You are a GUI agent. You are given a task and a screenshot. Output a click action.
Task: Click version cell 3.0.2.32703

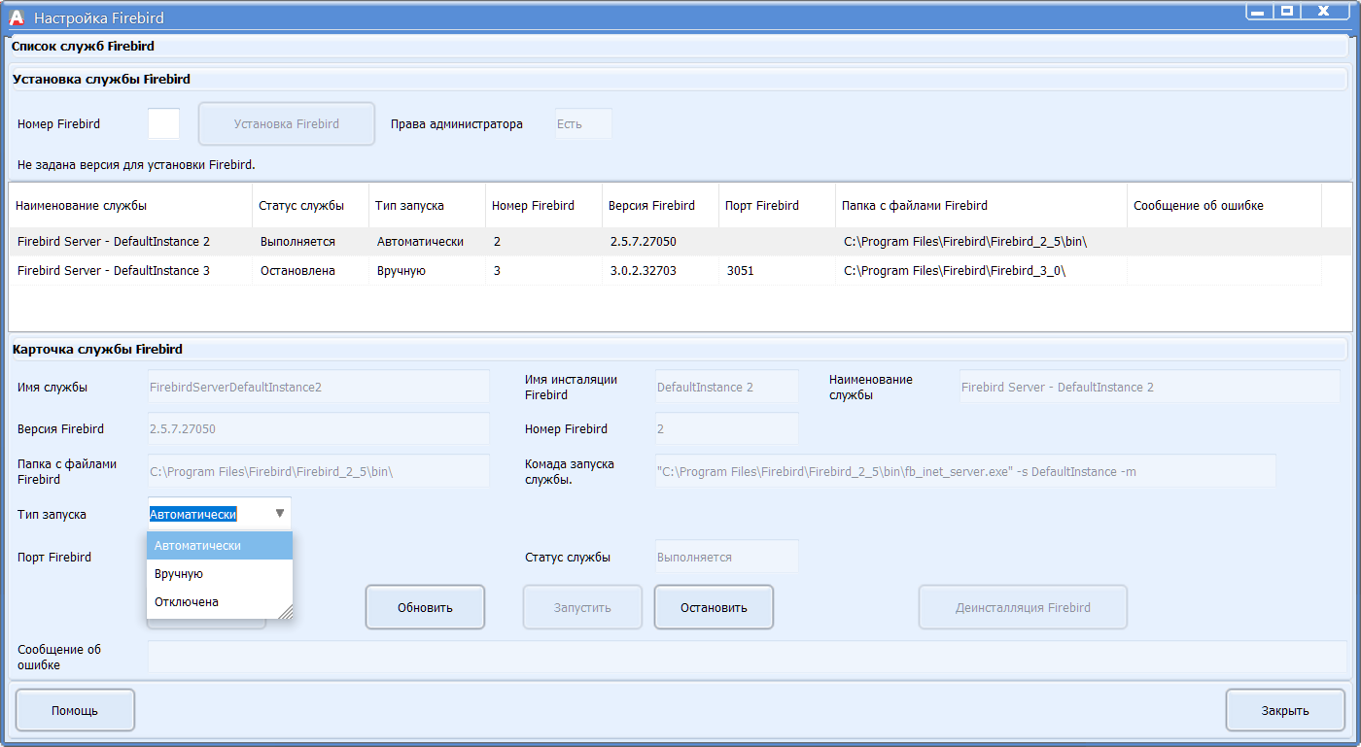coord(660,270)
